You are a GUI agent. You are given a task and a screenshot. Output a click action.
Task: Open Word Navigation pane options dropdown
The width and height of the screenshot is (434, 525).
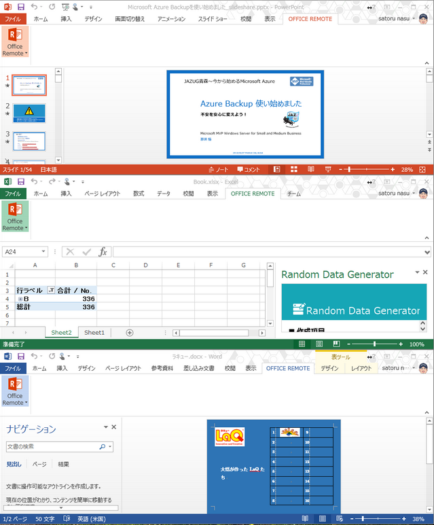(106, 427)
